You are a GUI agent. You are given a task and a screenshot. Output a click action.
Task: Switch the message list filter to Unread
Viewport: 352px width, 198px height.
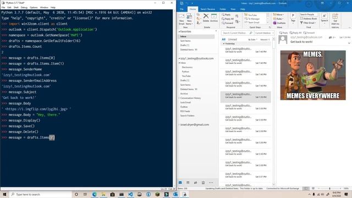pyautogui.click(x=232, y=39)
